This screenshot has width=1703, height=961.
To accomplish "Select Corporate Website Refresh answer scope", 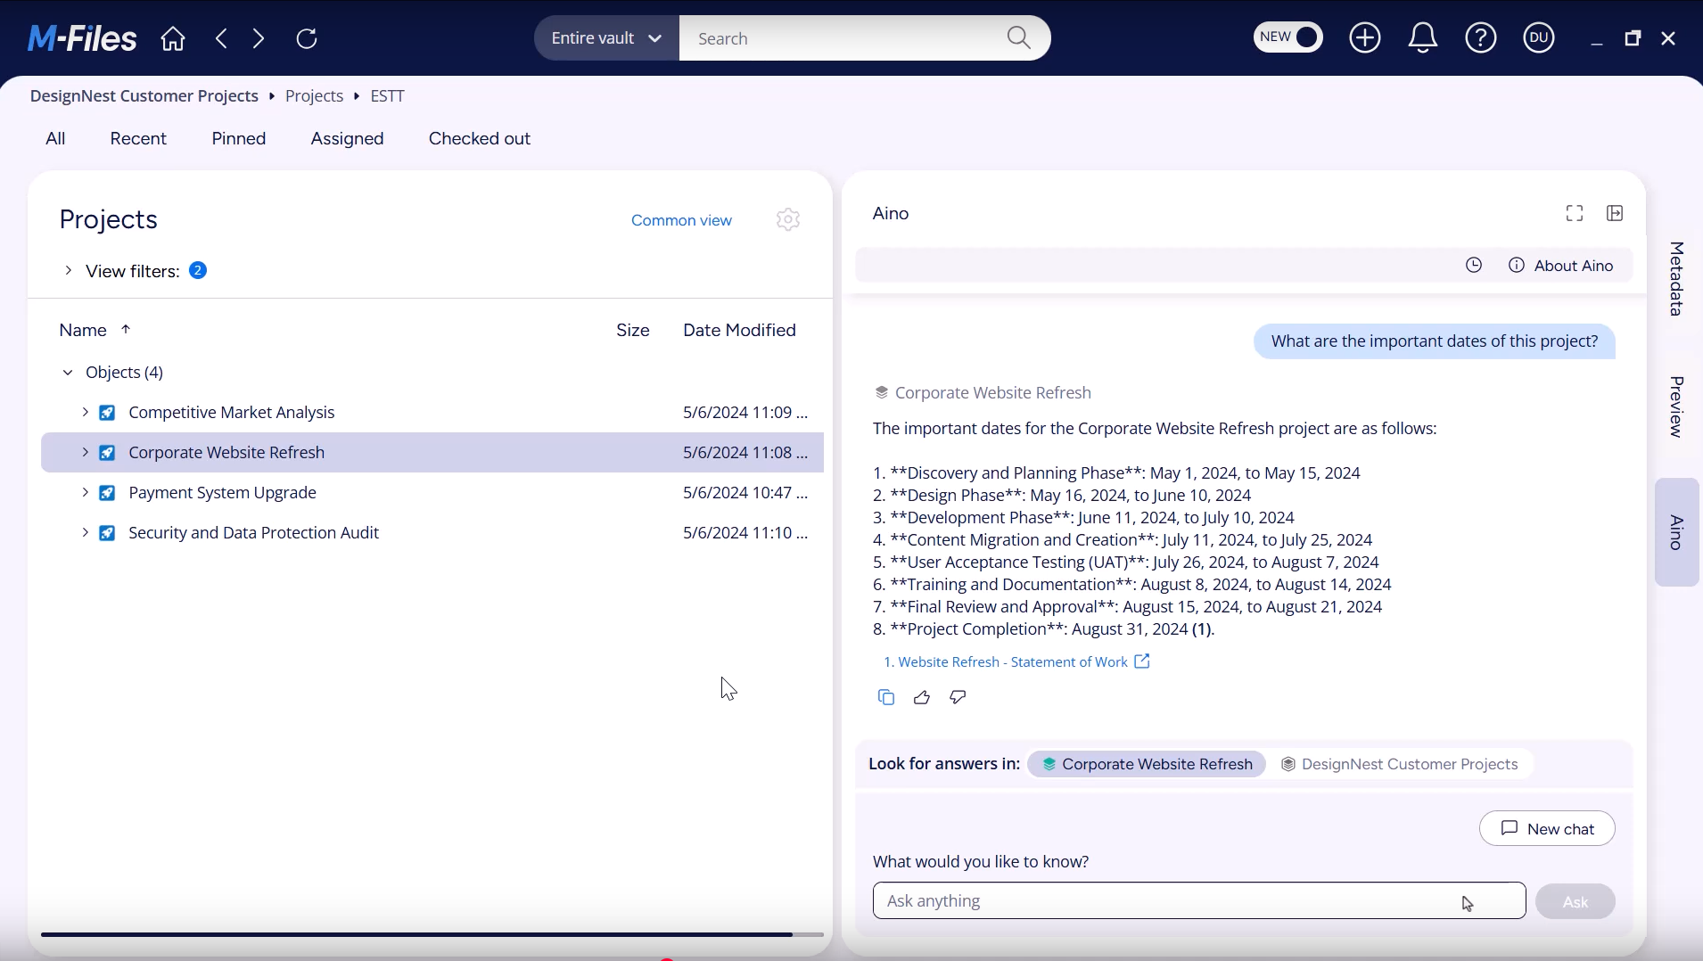I will tap(1147, 764).
